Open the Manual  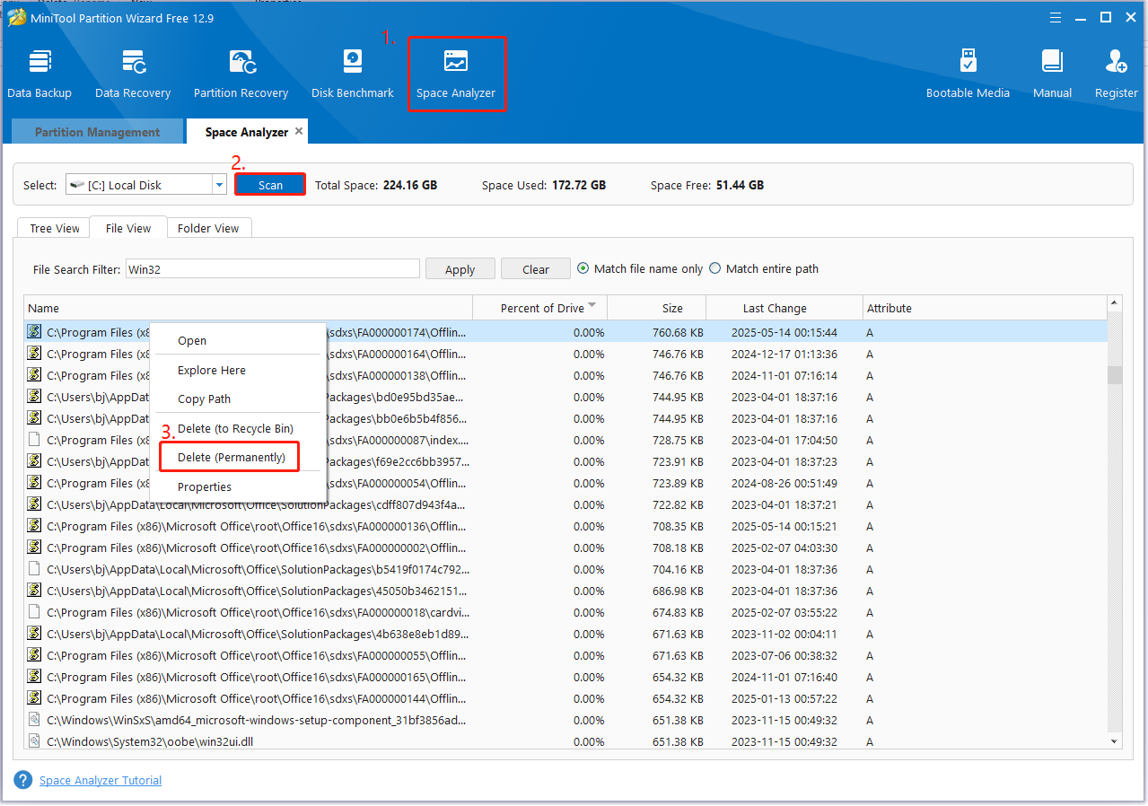(1052, 74)
